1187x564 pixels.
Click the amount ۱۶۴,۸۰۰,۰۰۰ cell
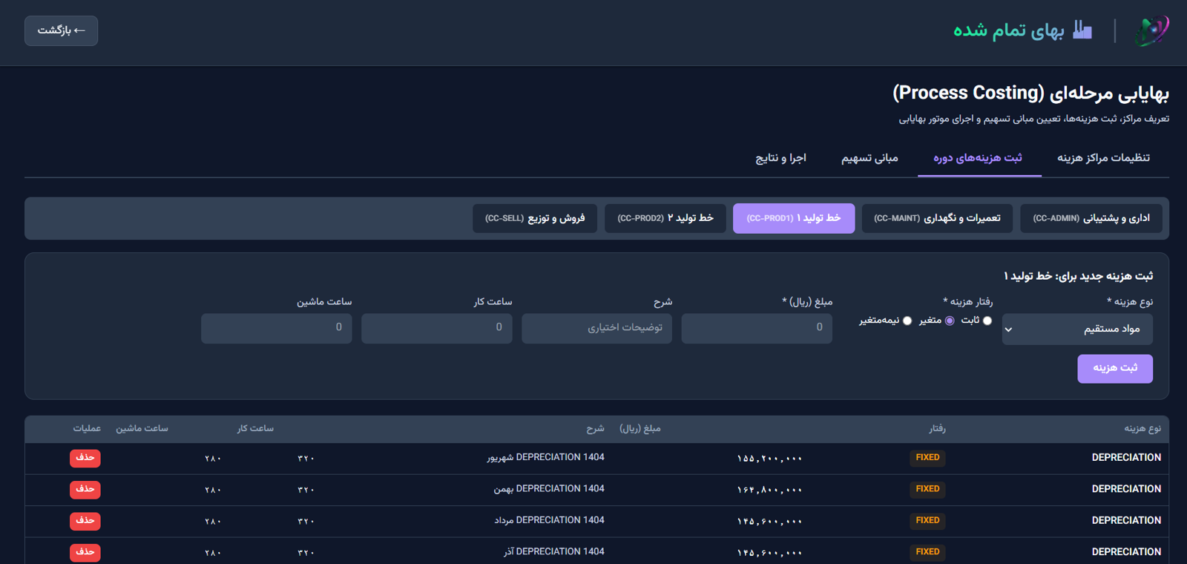click(769, 490)
